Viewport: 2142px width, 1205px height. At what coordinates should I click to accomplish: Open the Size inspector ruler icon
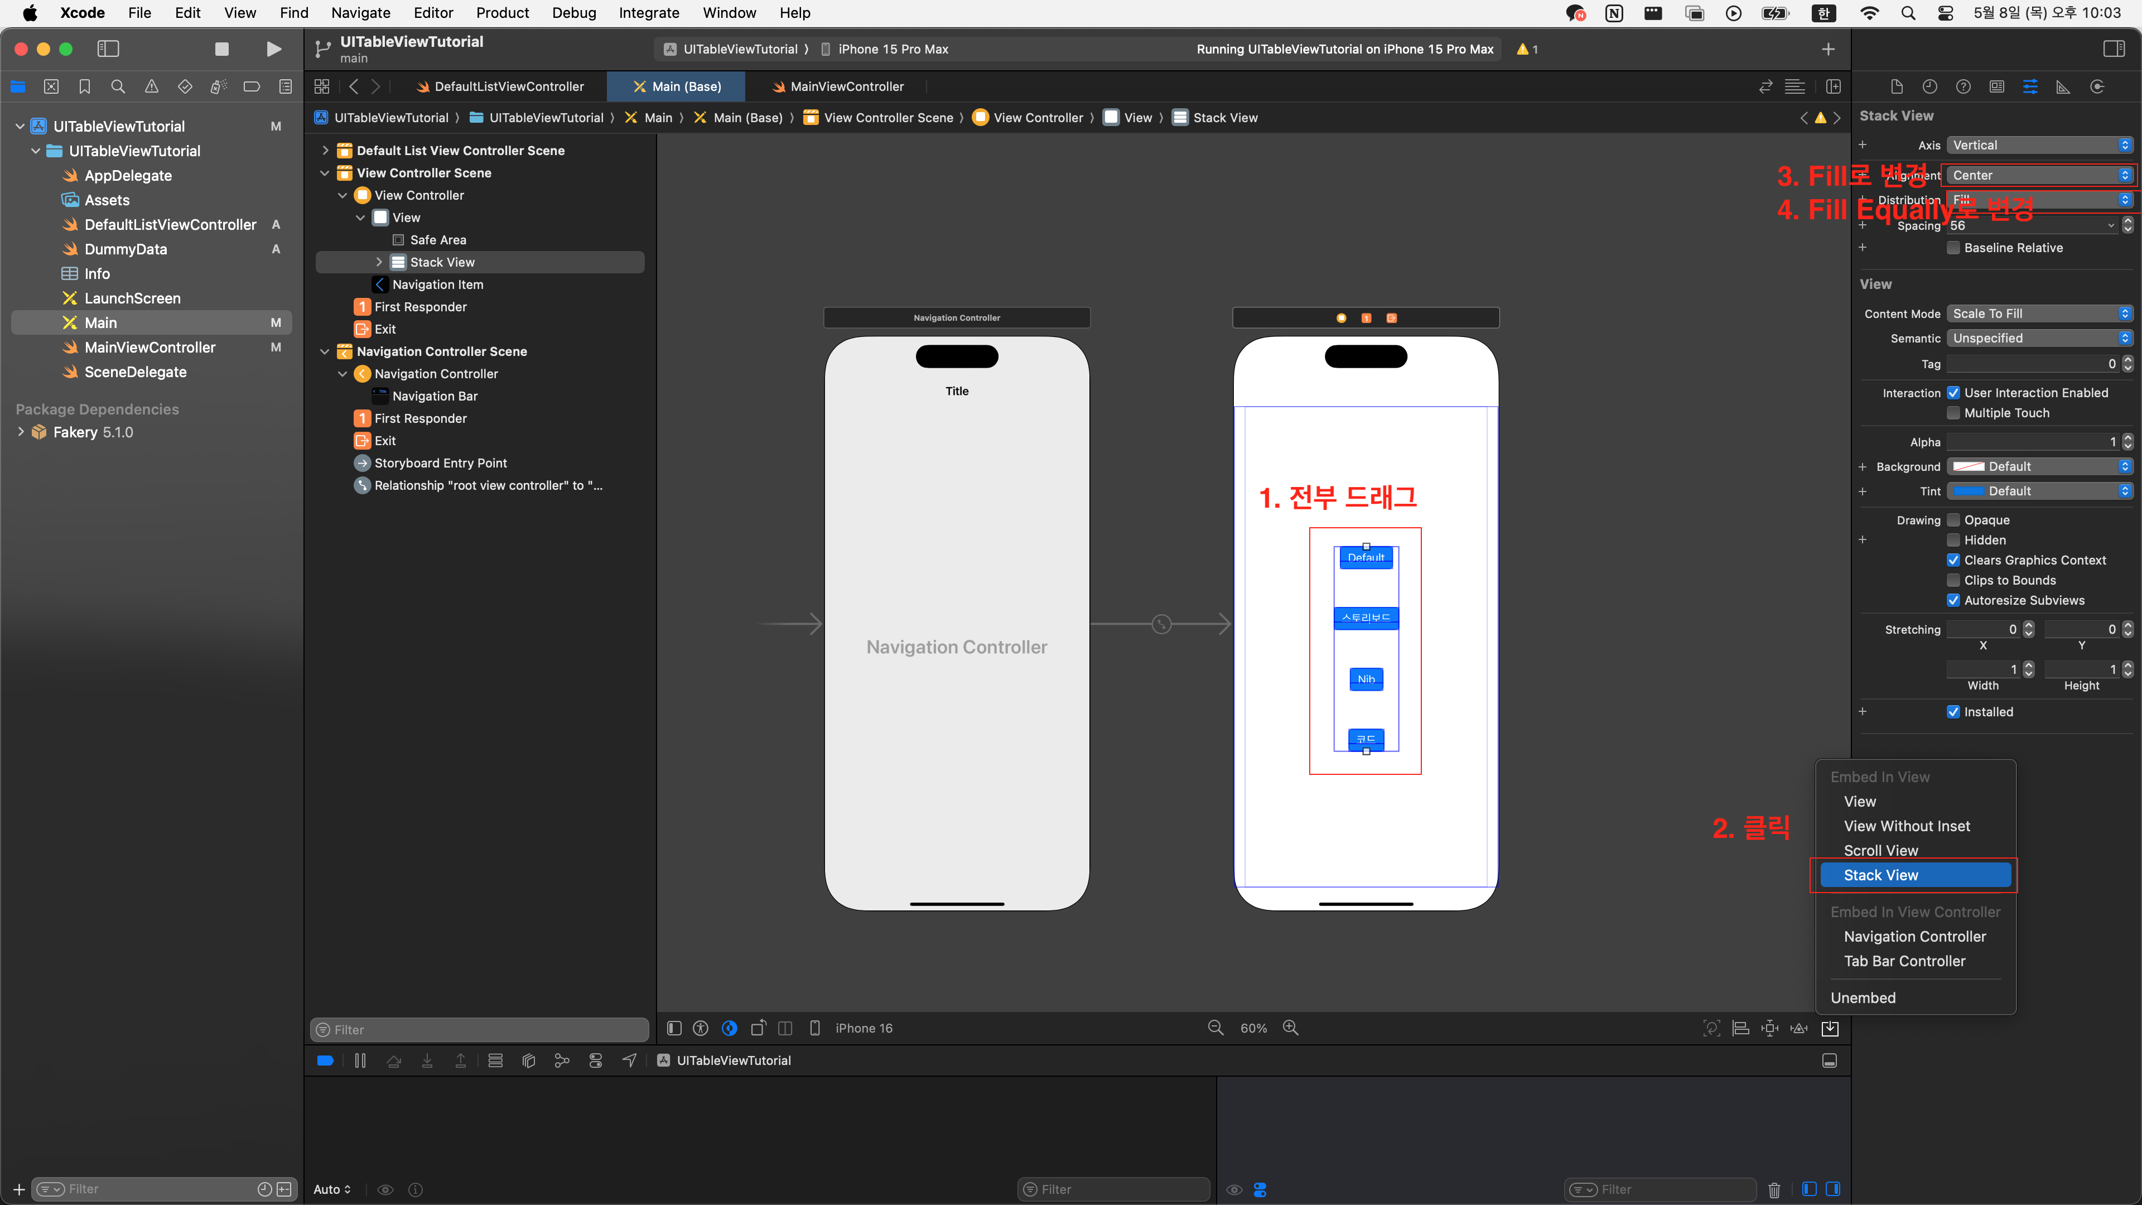2063,86
